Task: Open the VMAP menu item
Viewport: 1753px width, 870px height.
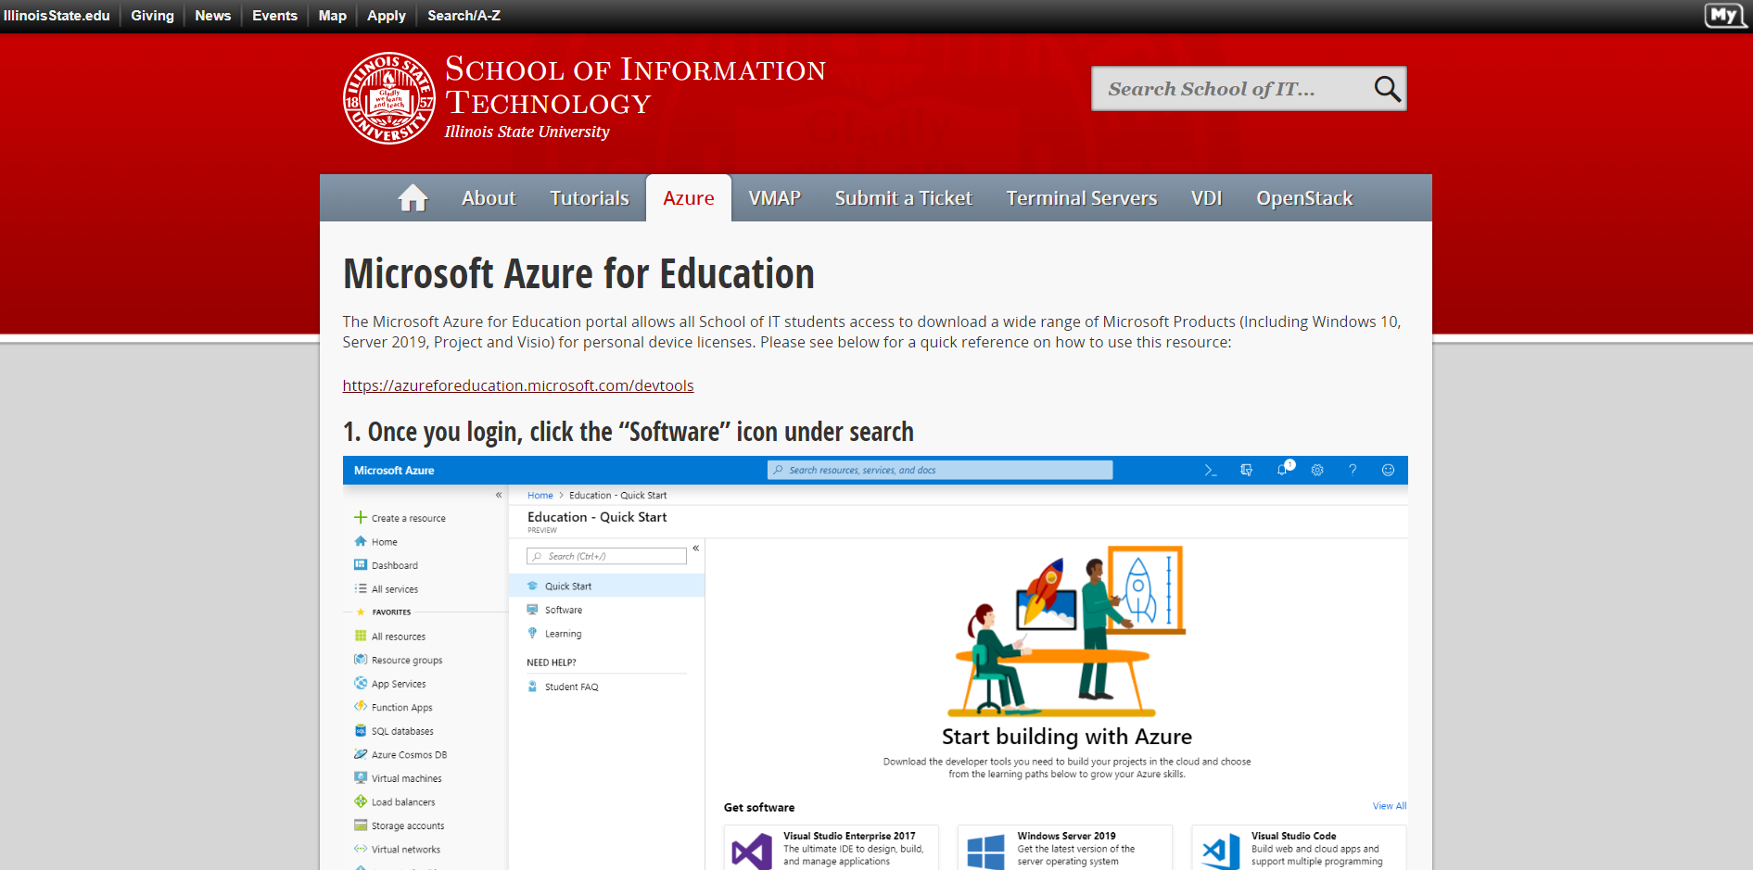Action: click(x=775, y=198)
